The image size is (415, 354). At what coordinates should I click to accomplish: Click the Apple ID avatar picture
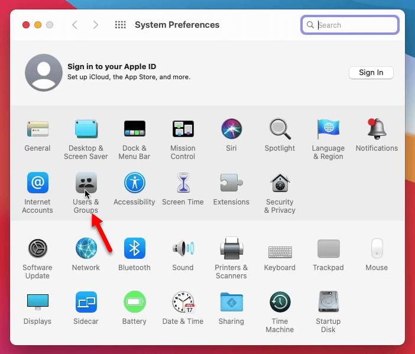click(x=44, y=73)
